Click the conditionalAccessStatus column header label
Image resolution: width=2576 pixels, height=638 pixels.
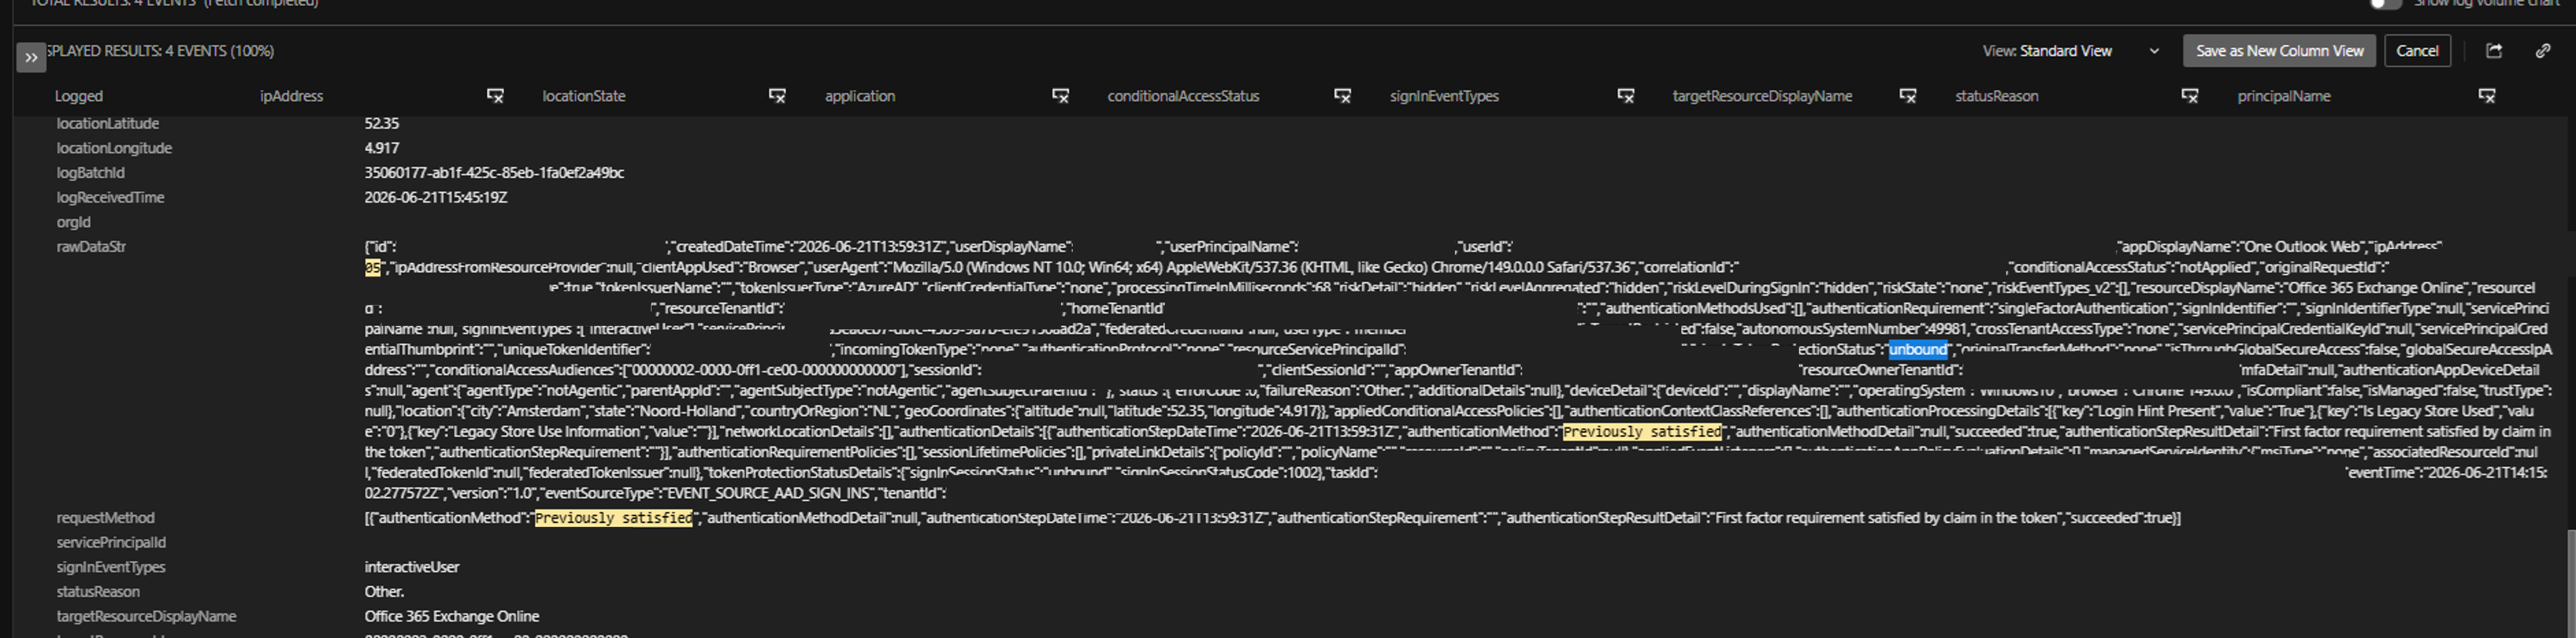[1183, 96]
